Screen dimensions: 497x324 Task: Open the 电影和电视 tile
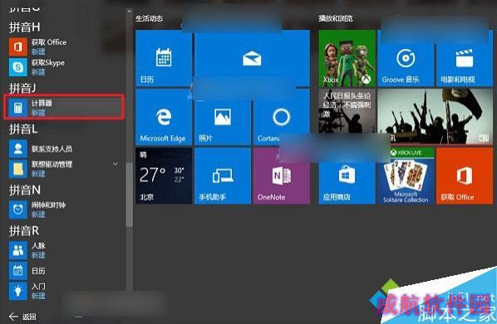click(x=465, y=58)
